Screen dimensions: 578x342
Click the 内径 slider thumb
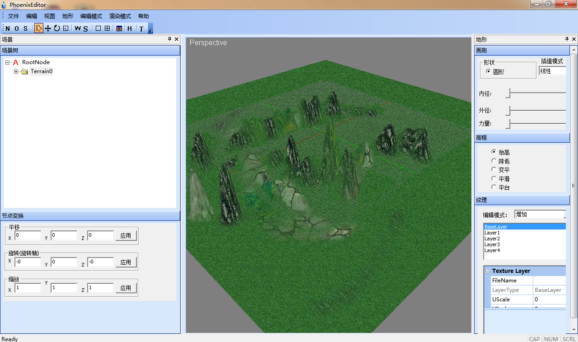click(x=508, y=93)
